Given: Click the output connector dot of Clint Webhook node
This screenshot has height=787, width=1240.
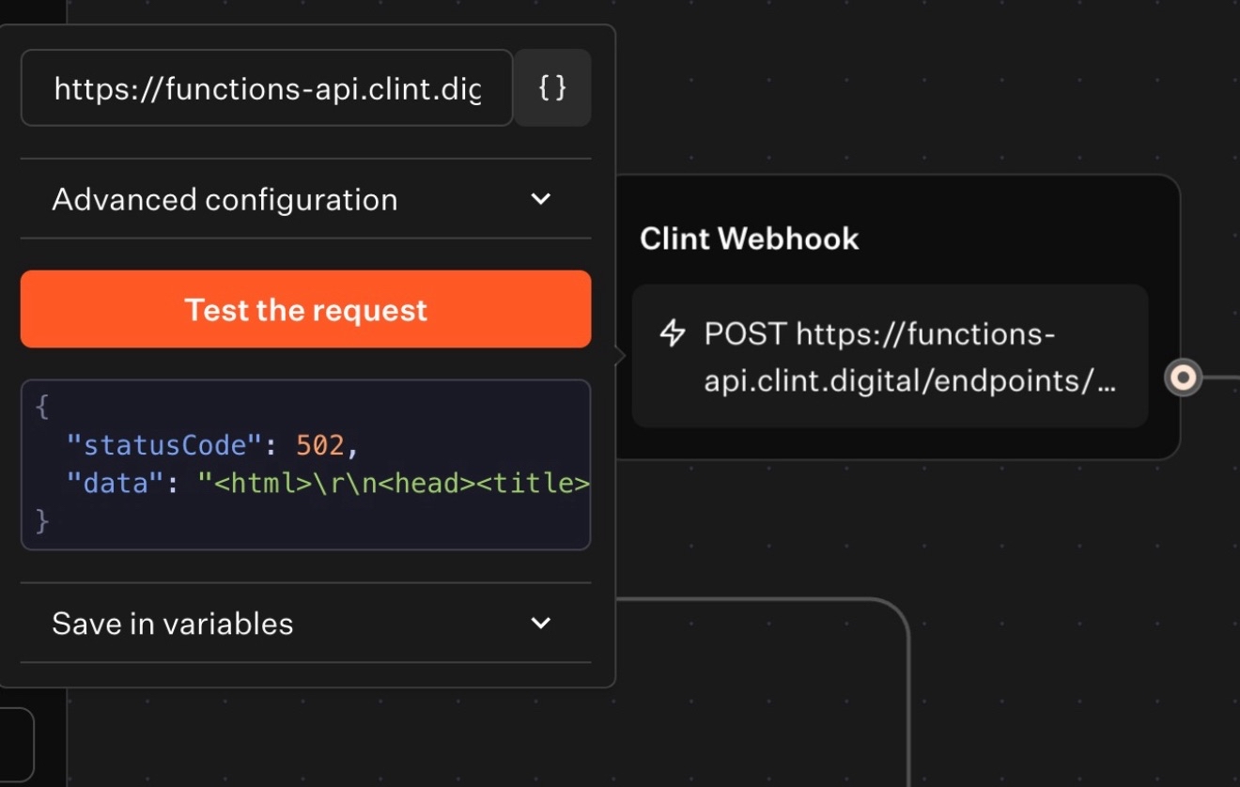Looking at the screenshot, I should point(1183,378).
